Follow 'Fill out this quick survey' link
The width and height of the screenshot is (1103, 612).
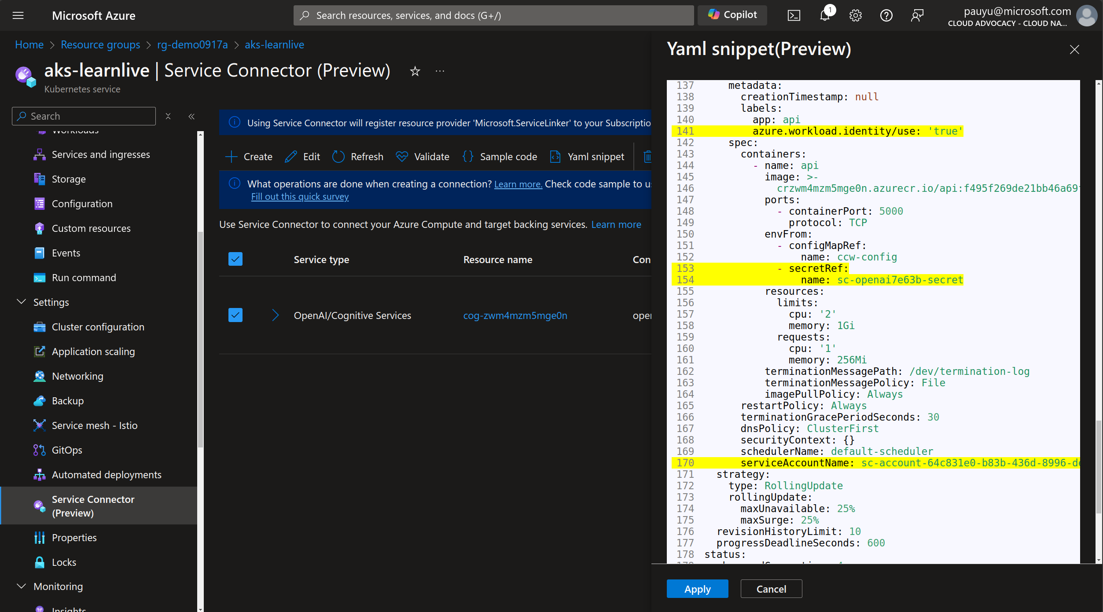(300, 197)
